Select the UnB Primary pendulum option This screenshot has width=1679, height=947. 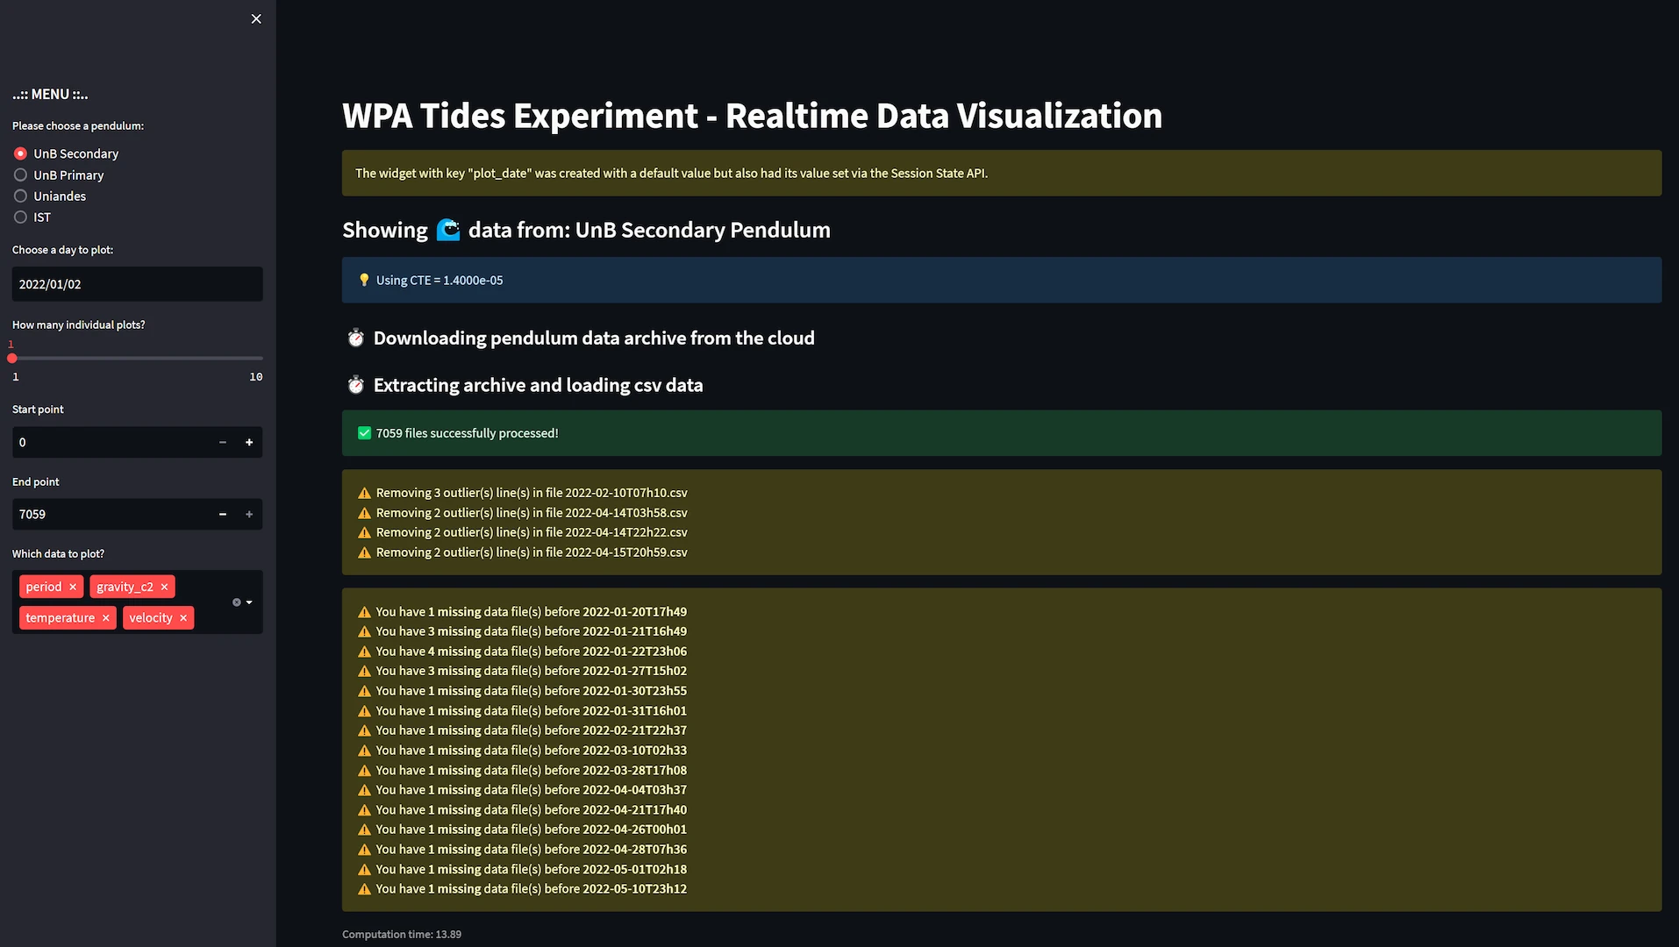click(21, 174)
